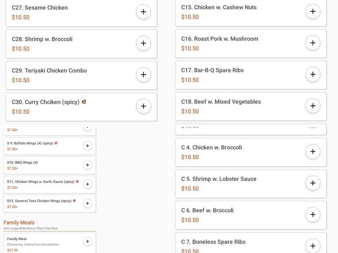Click plus for C16 Roast Pork w. Mushroom
The width and height of the screenshot is (338, 253).
click(x=313, y=43)
